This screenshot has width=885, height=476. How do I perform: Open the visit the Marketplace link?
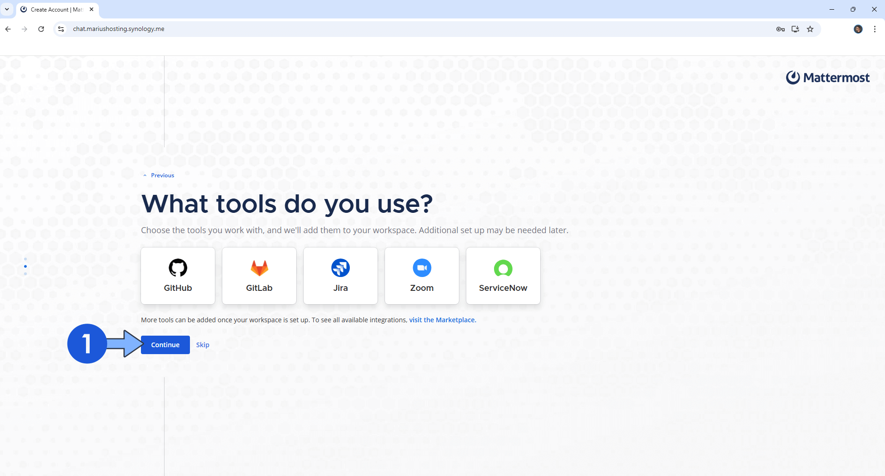pos(442,320)
